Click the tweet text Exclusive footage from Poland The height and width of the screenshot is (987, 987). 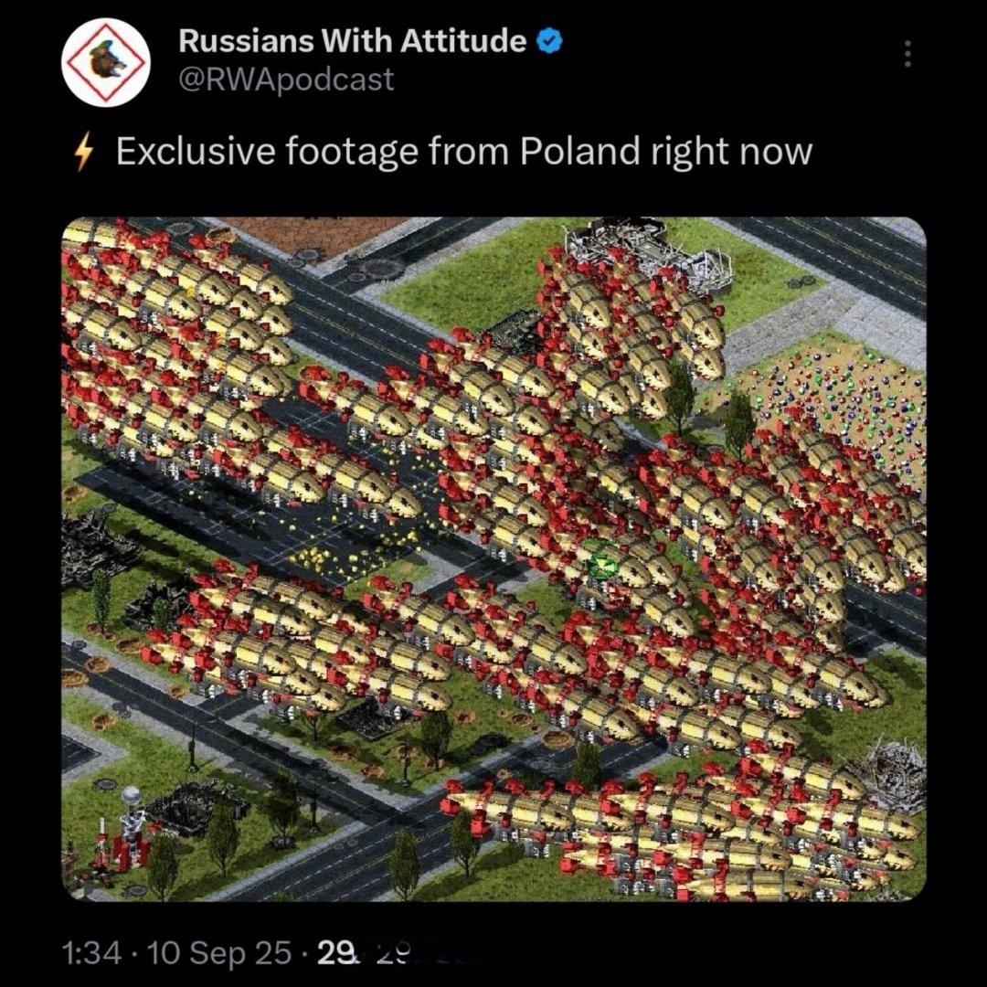click(x=377, y=153)
